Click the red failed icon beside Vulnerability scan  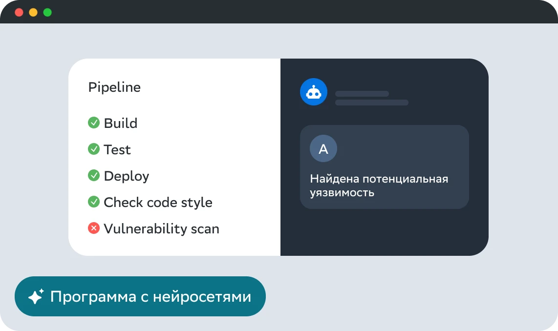point(93,228)
